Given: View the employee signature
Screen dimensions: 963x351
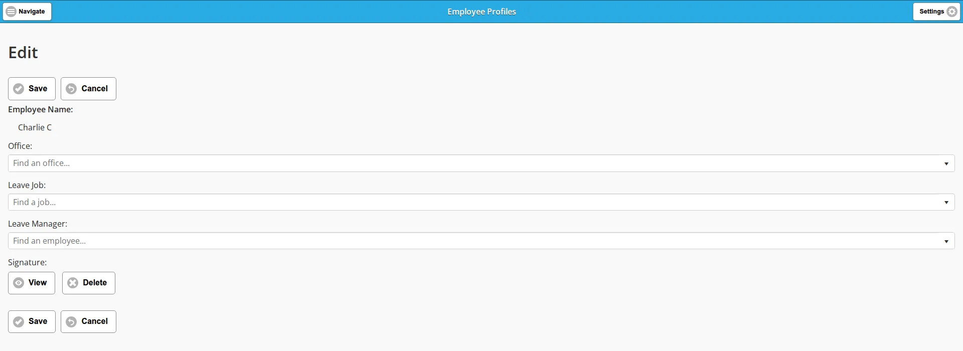Looking at the screenshot, I should point(32,283).
